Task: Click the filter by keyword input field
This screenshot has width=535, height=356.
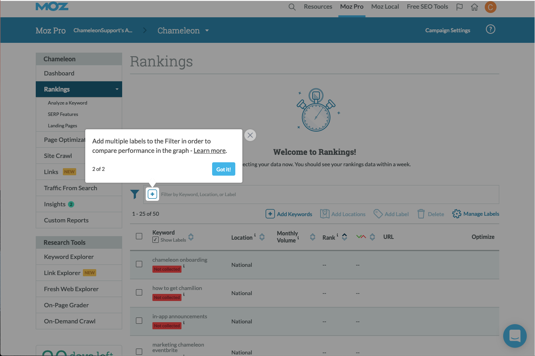Action: click(321, 195)
